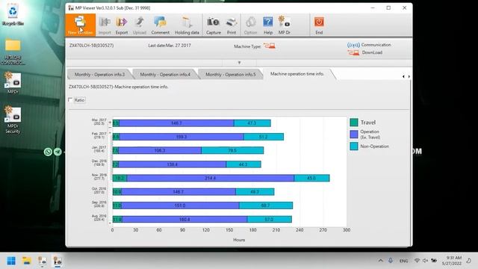478x269 pixels.
Task: Show hidden system tray icons
Action: click(x=380, y=261)
